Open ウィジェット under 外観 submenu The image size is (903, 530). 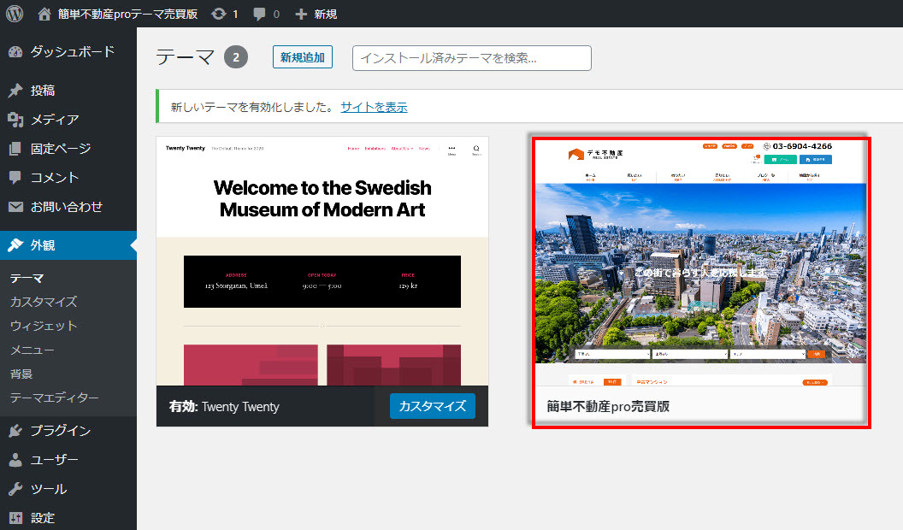point(44,326)
